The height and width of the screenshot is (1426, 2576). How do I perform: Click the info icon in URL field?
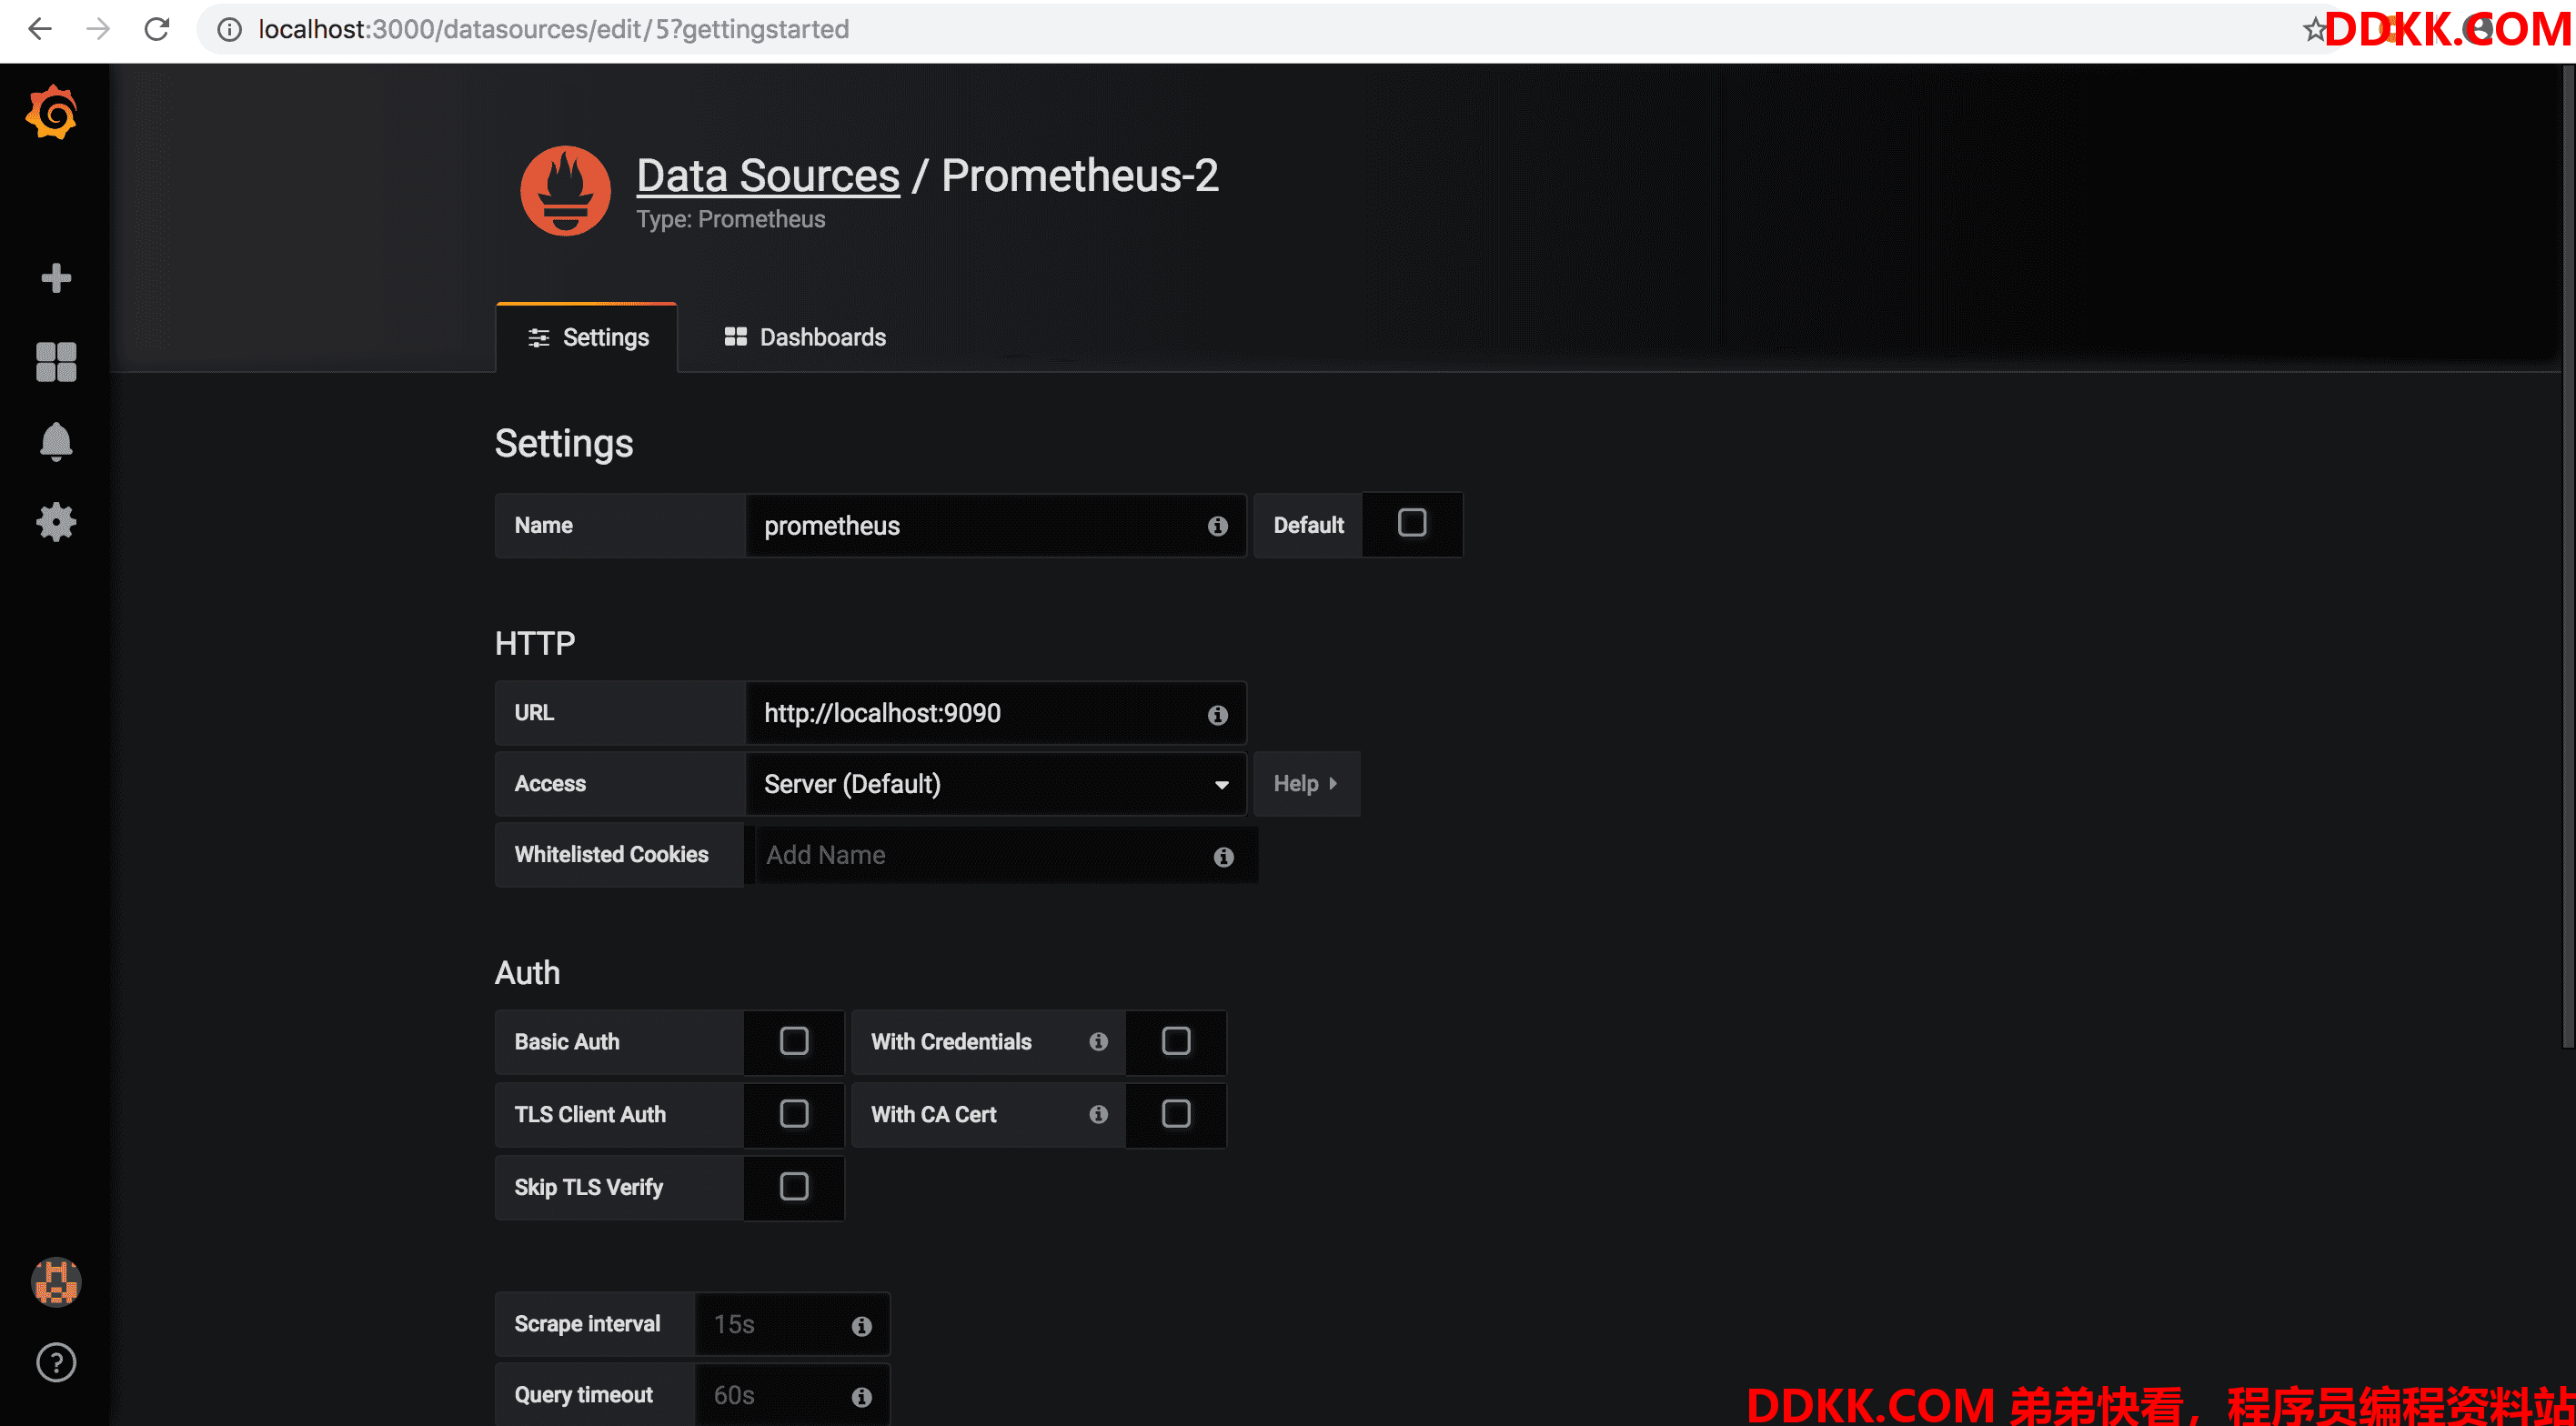tap(1217, 715)
